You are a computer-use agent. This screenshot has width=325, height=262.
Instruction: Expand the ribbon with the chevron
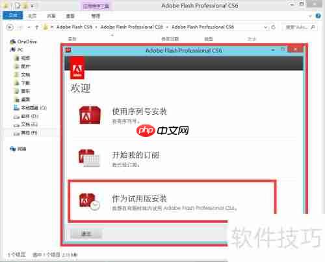pos(310,16)
